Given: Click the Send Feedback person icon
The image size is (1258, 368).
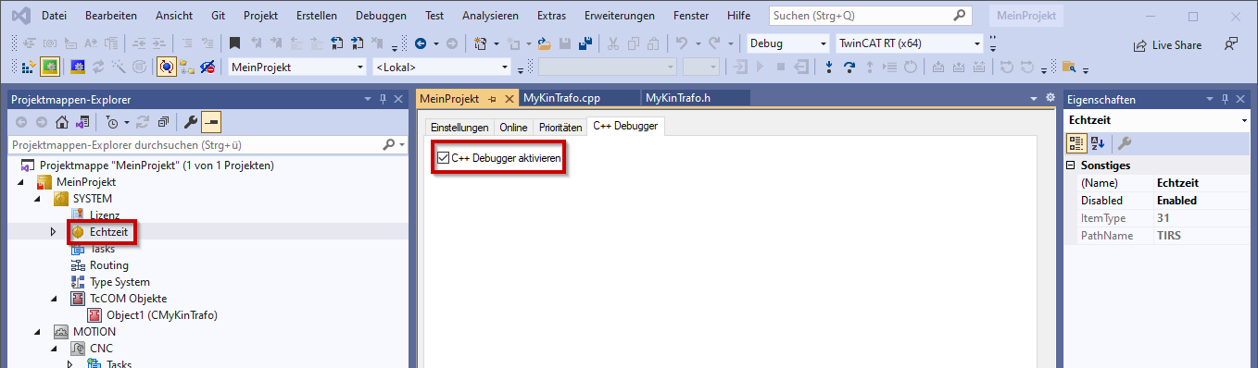Looking at the screenshot, I should point(1231,43).
